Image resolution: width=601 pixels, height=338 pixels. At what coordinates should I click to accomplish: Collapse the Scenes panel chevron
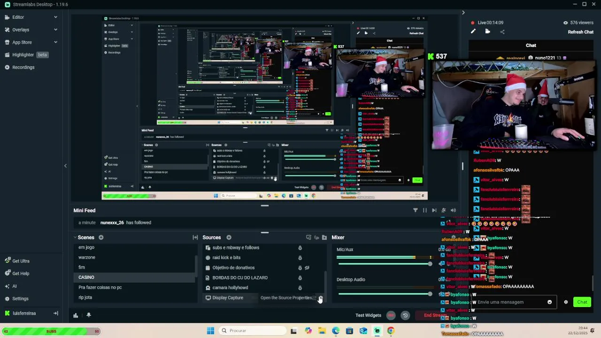coord(74,238)
